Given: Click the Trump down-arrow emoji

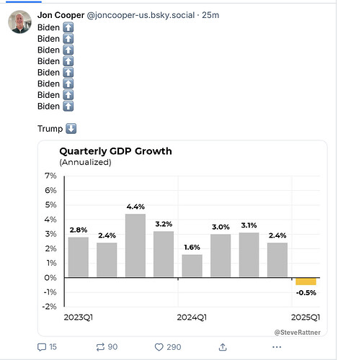Looking at the screenshot, I should (71, 128).
